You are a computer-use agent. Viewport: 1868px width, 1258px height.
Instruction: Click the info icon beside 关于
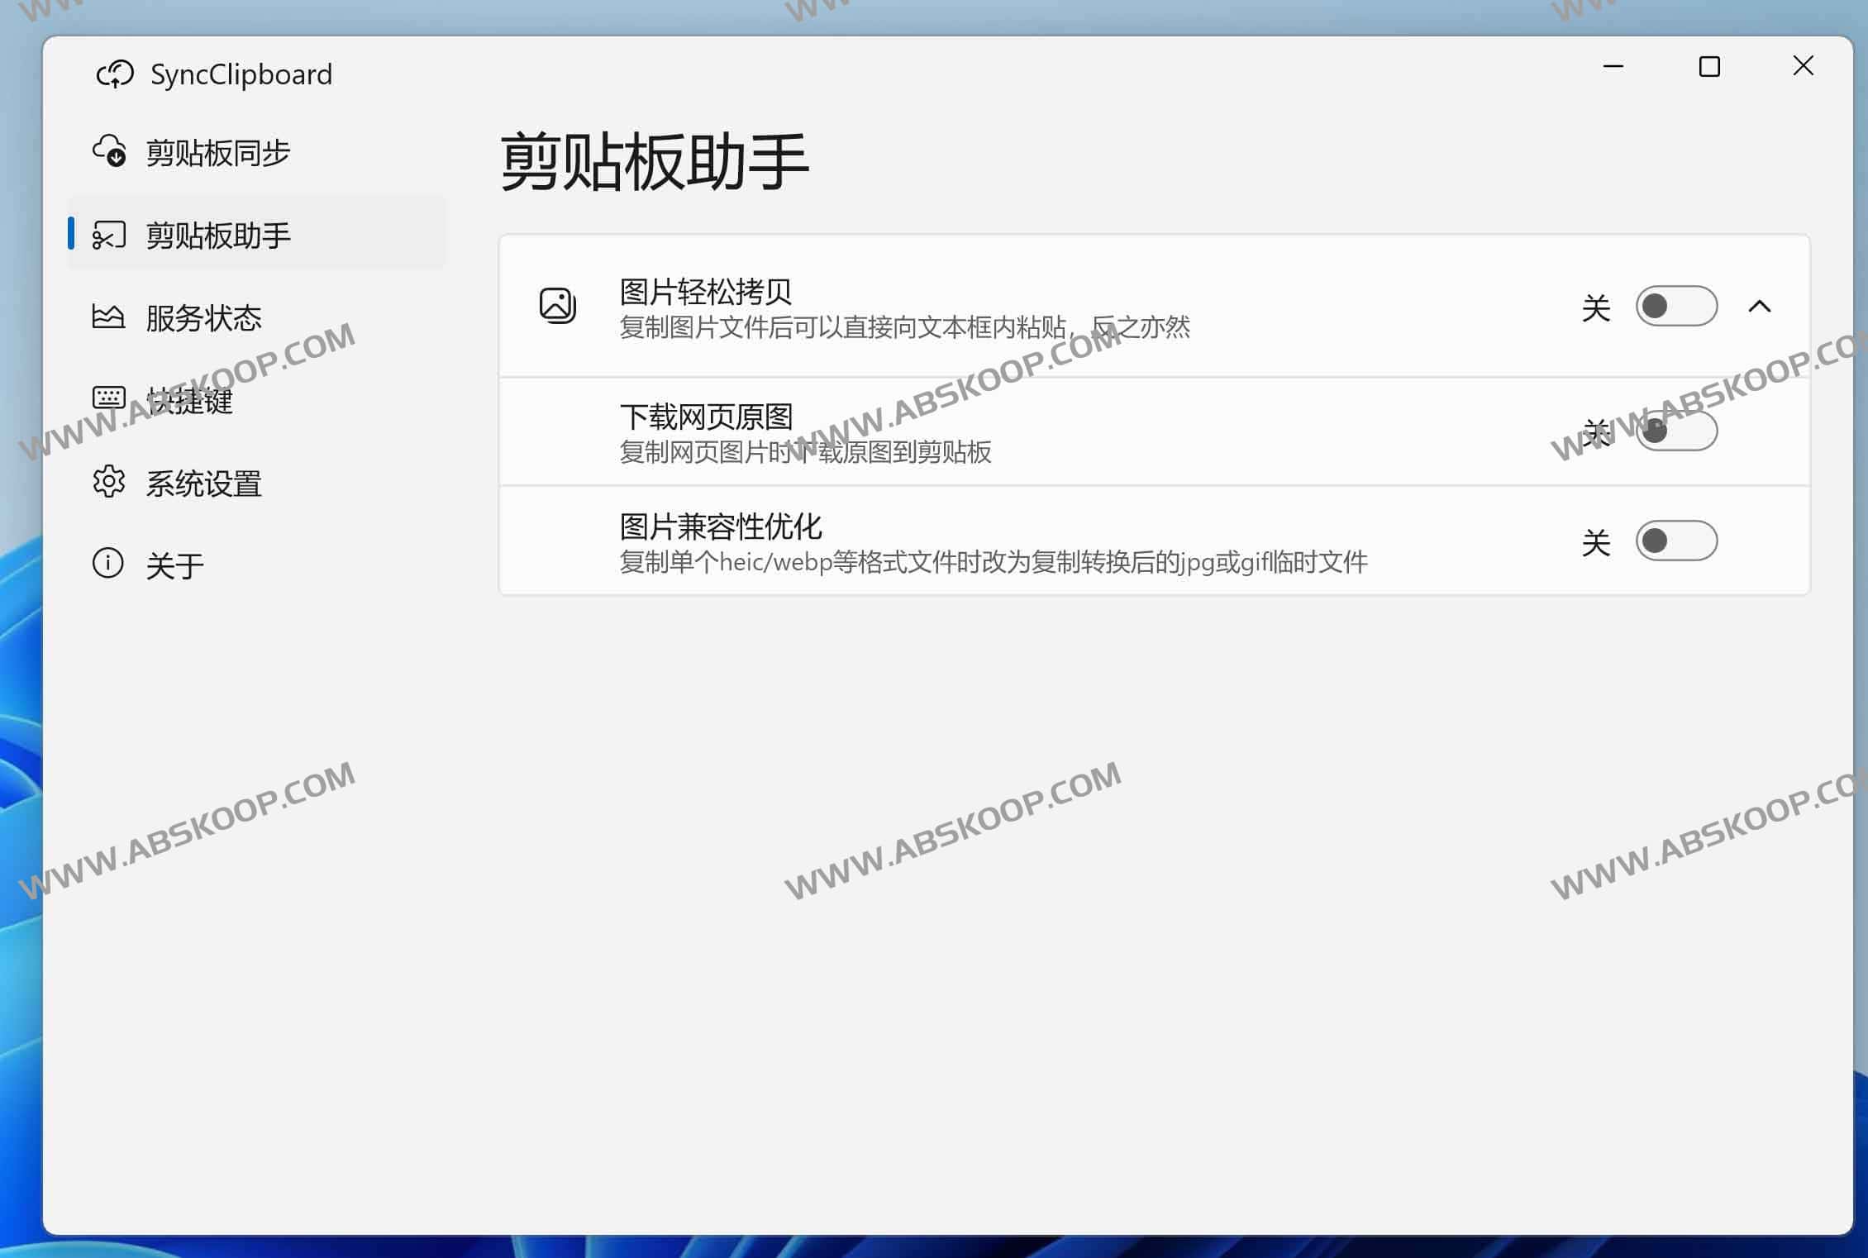107,563
